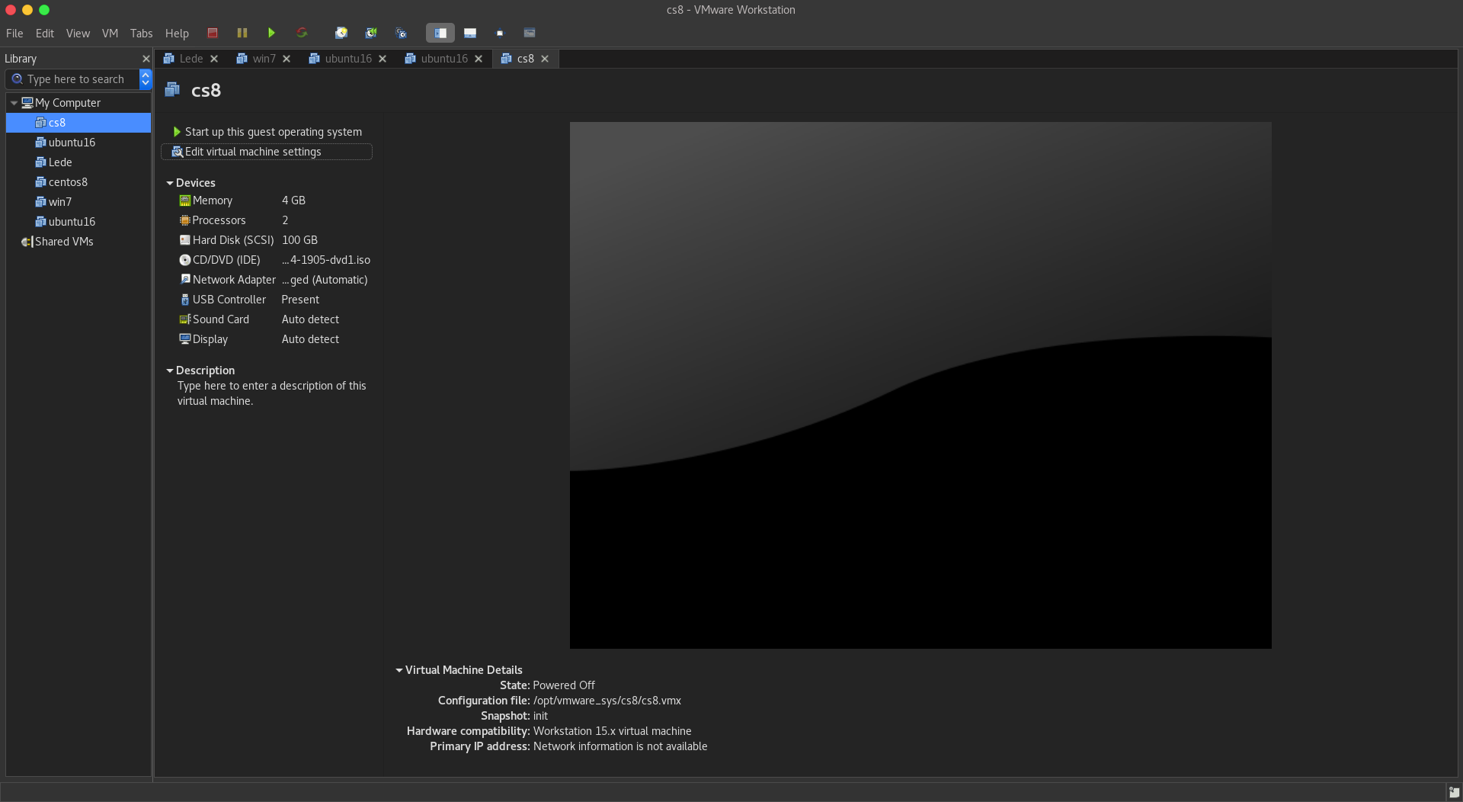Click the Network Adapter value ged (Automatic)
This screenshot has width=1463, height=802.
tap(325, 280)
